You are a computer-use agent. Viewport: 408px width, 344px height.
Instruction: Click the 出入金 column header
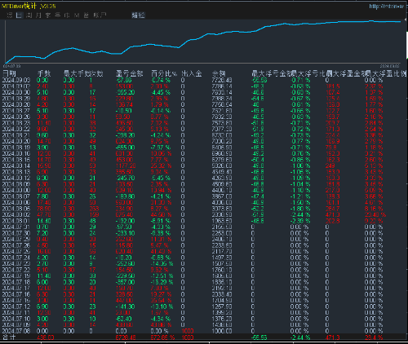coord(192,73)
